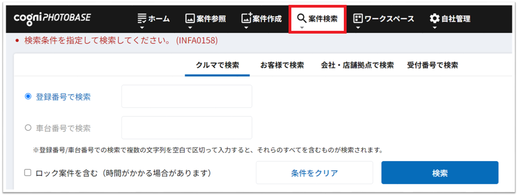Switch to the 会社・店舗拠点で検索 tab
518x196 pixels.
coord(357,65)
